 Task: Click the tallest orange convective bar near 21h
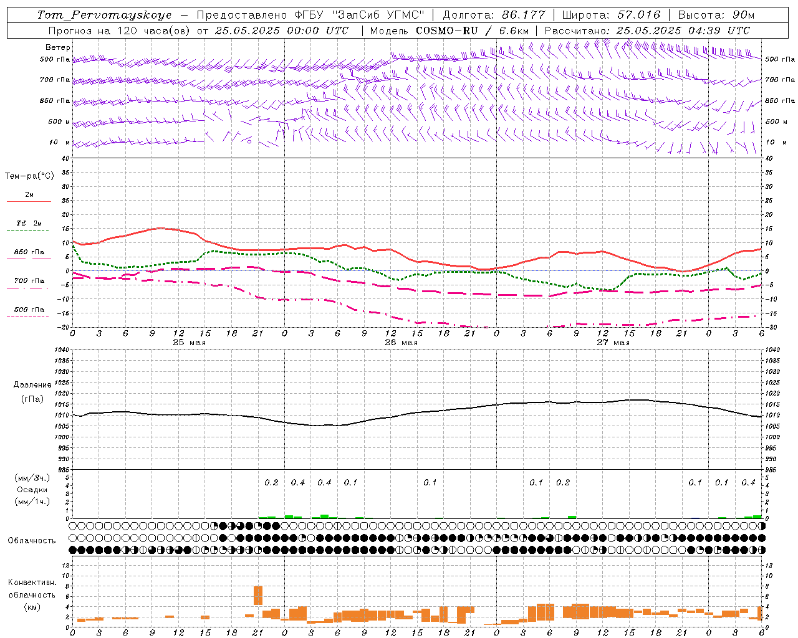[258, 596]
